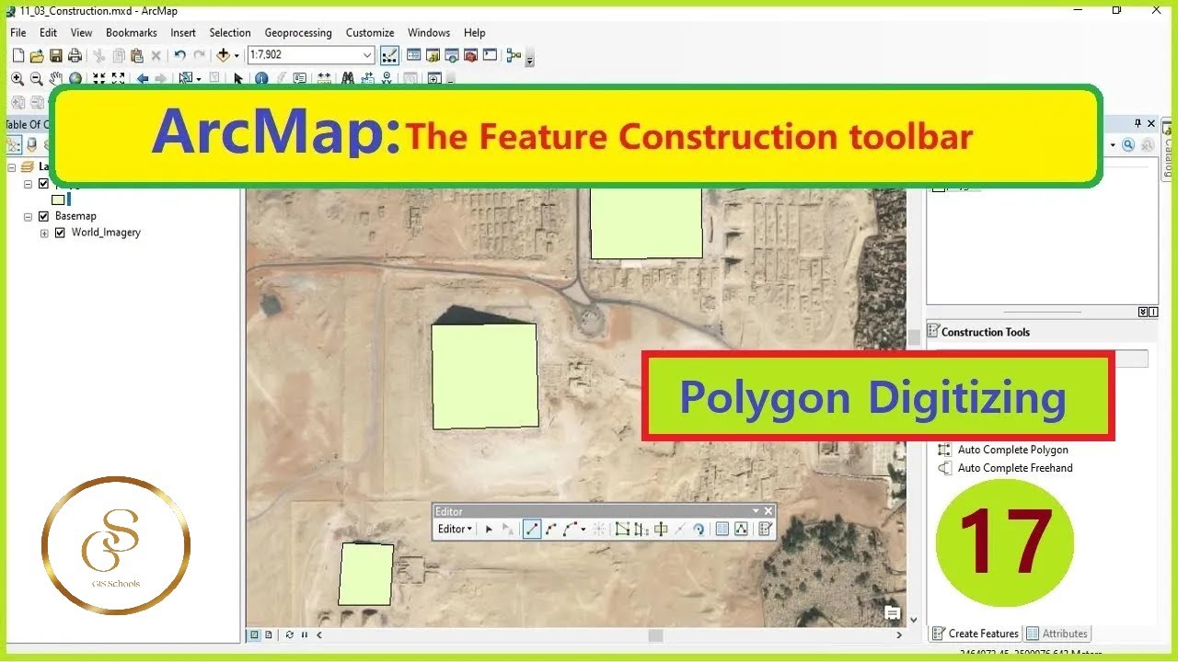
Task: Select the Identify tool
Action: (261, 79)
